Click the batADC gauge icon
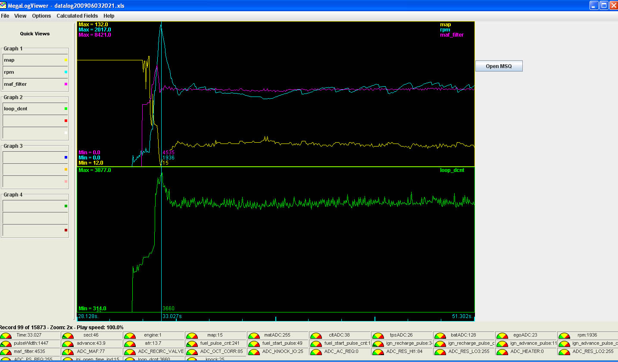Screen dimensions: 618x362 pyautogui.click(x=440, y=336)
